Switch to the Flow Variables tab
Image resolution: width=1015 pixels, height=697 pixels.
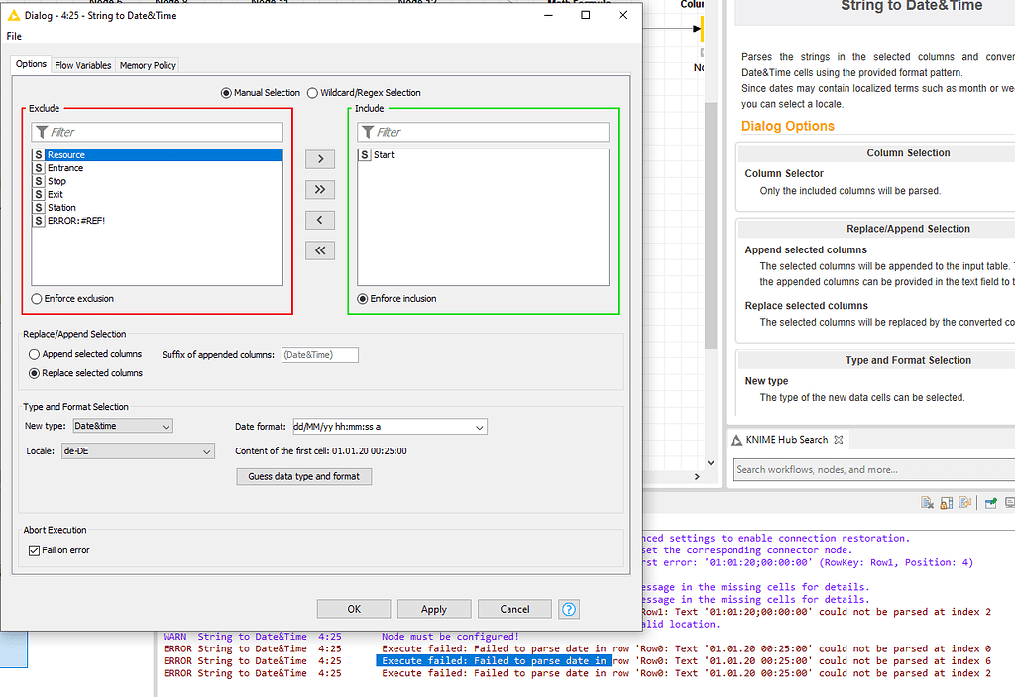[82, 65]
